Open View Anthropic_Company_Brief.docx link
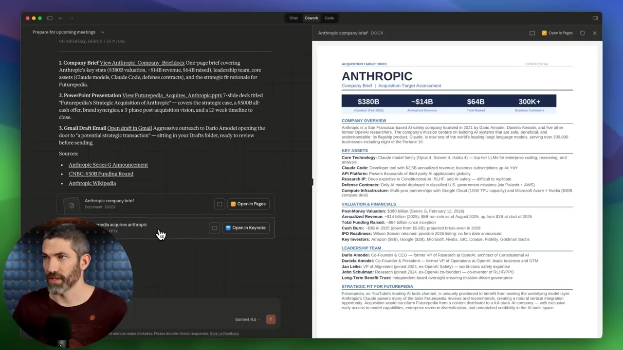Screen dimensions: 623x350 [142, 63]
